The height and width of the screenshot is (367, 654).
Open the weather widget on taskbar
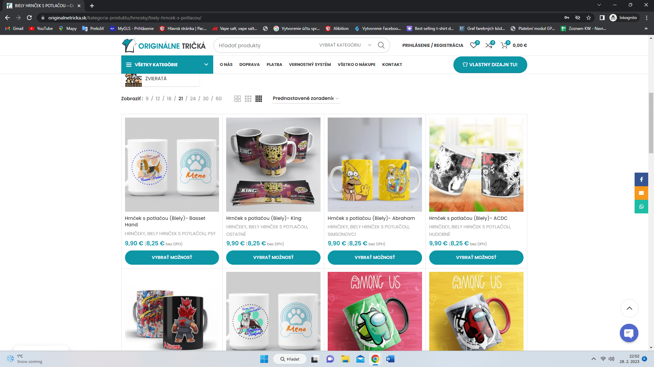[25, 359]
